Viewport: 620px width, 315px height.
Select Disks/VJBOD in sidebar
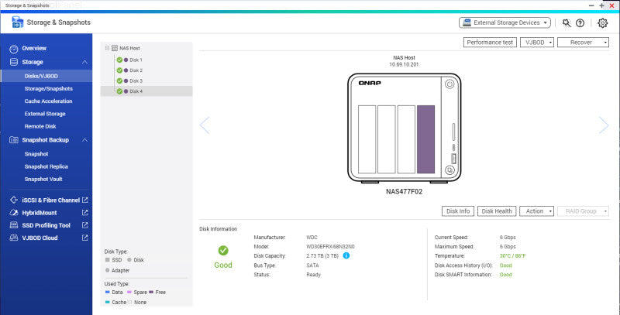46,76
